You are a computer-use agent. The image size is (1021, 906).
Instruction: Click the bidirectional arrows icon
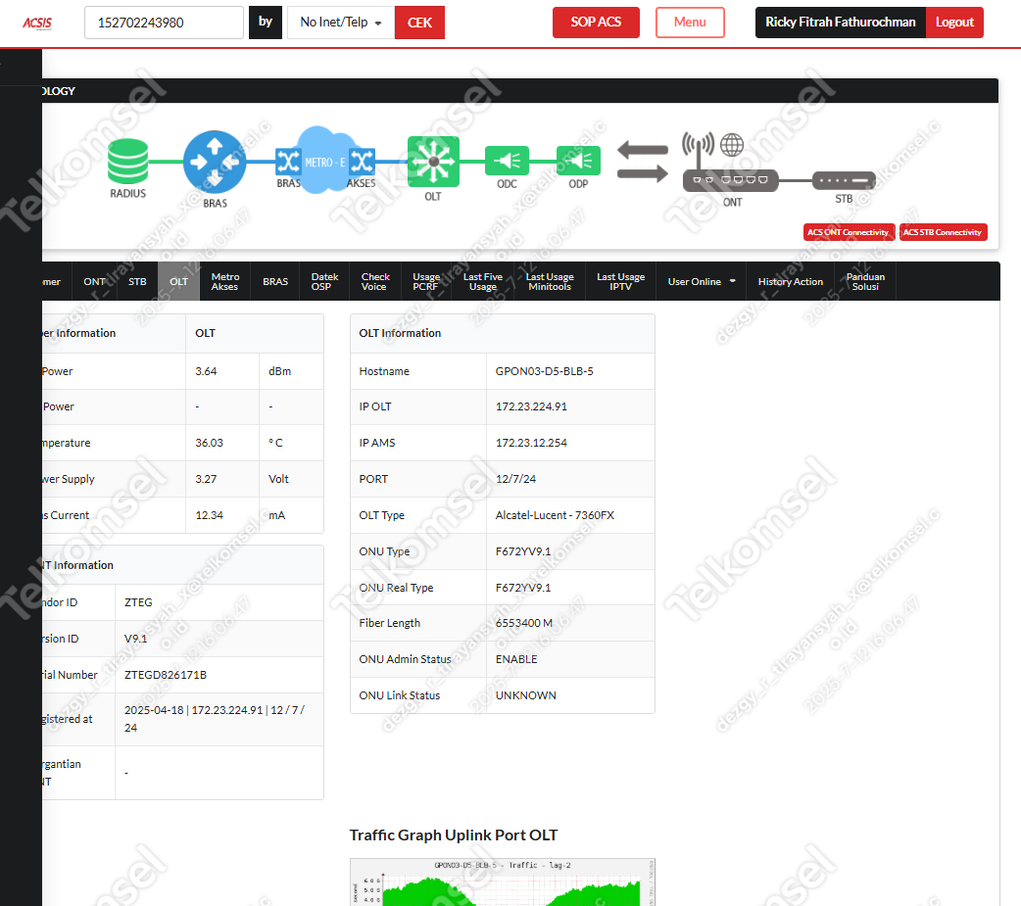coord(643,162)
